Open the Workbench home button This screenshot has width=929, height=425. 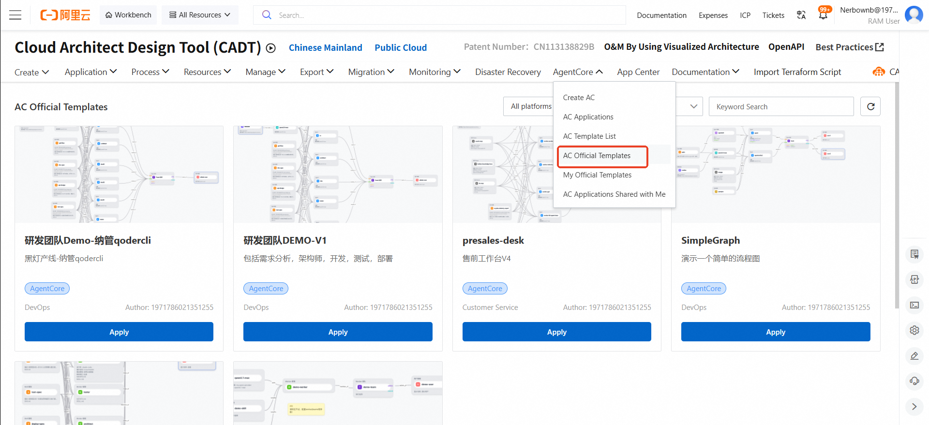click(128, 15)
